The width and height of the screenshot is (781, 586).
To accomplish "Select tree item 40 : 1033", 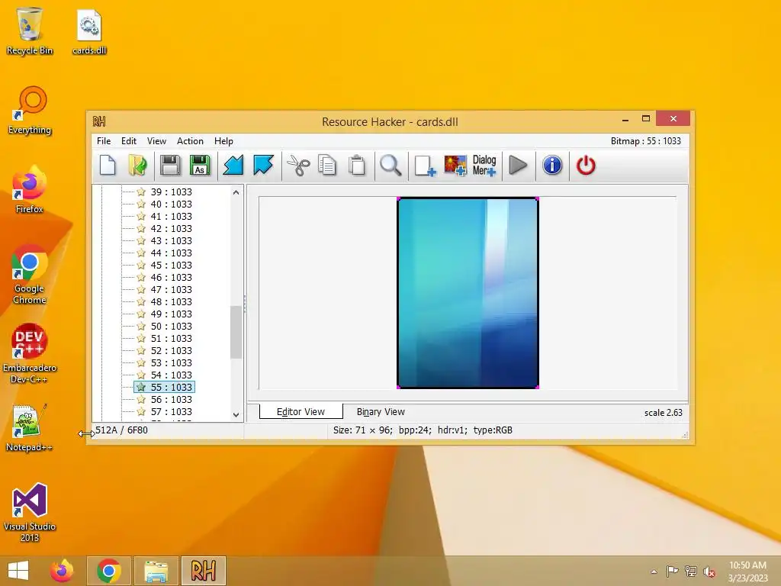I will [172, 204].
